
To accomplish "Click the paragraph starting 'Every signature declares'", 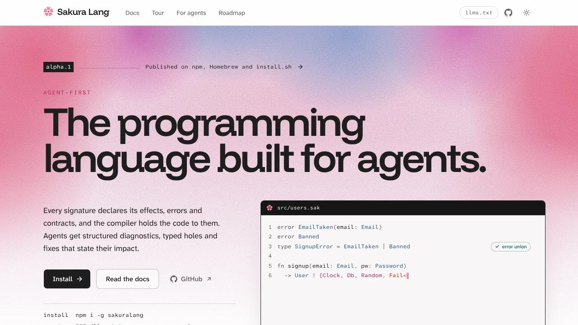I will [131, 229].
